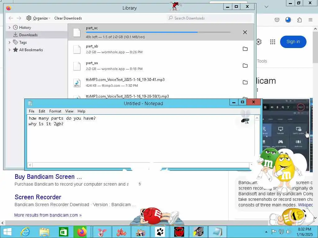The width and height of the screenshot is (318, 238).
Task: Switch to Notepad in taskbar
Action: click(x=218, y=232)
